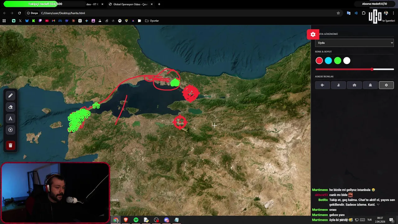Viewport: 398px width, 224px height.
Task: Reload the page
Action: click(19, 13)
